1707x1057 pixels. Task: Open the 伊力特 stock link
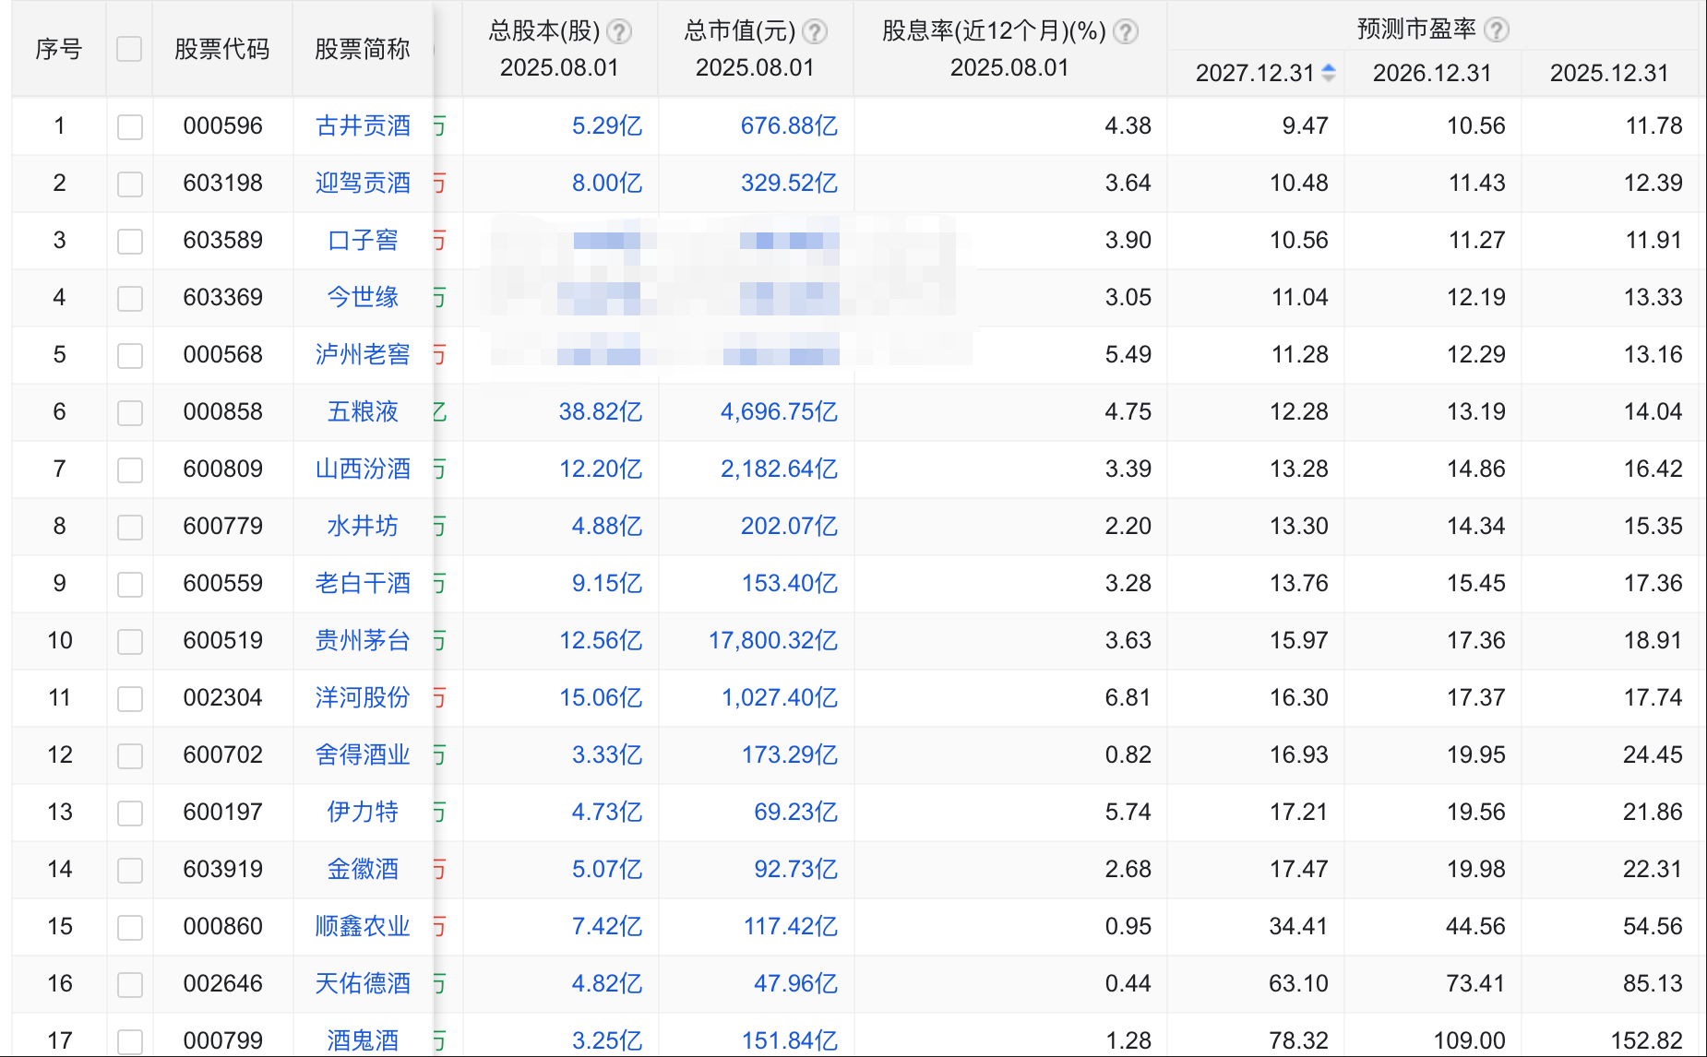tap(363, 812)
